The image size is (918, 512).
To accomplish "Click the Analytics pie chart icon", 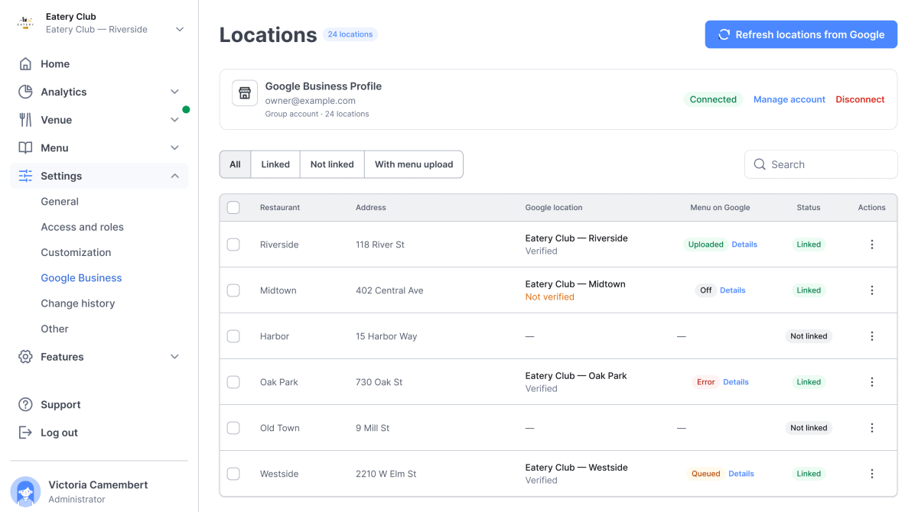I will [x=25, y=92].
